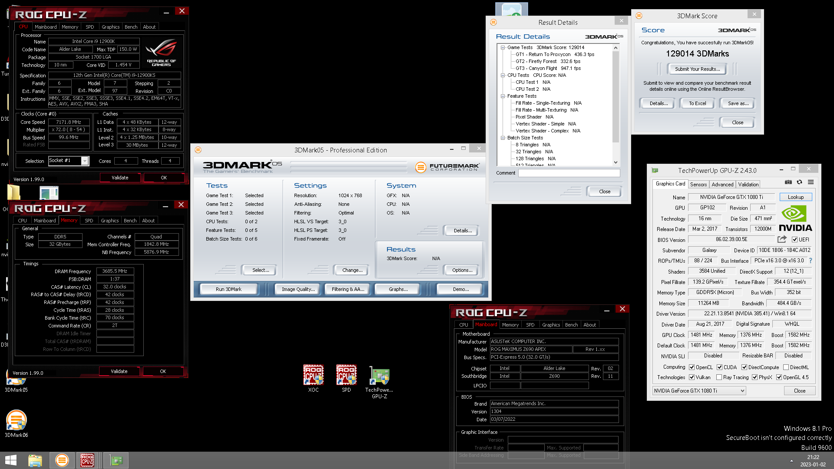Select GPU-Z taskbar icon
Screen dimensions: 834x469
click(116, 460)
